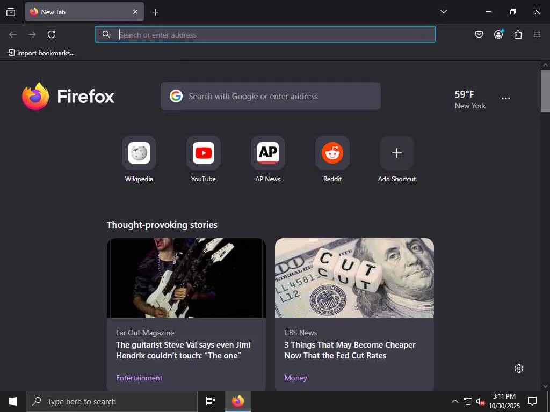Open the network status tray icon

pos(468,401)
